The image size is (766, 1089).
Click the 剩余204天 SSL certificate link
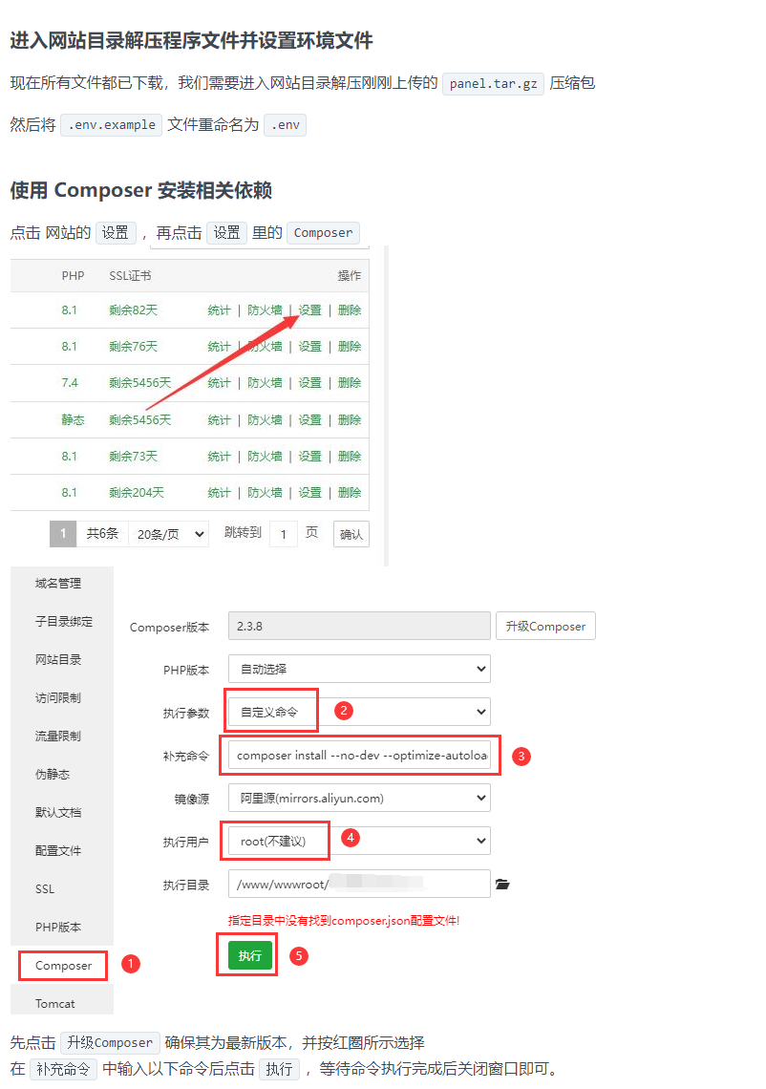(x=137, y=492)
